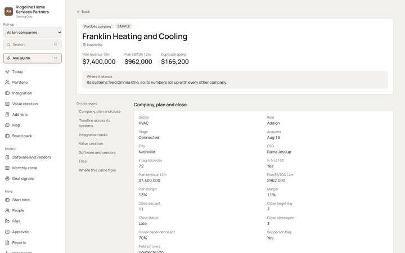Click the Portfolio company tag

point(98,26)
